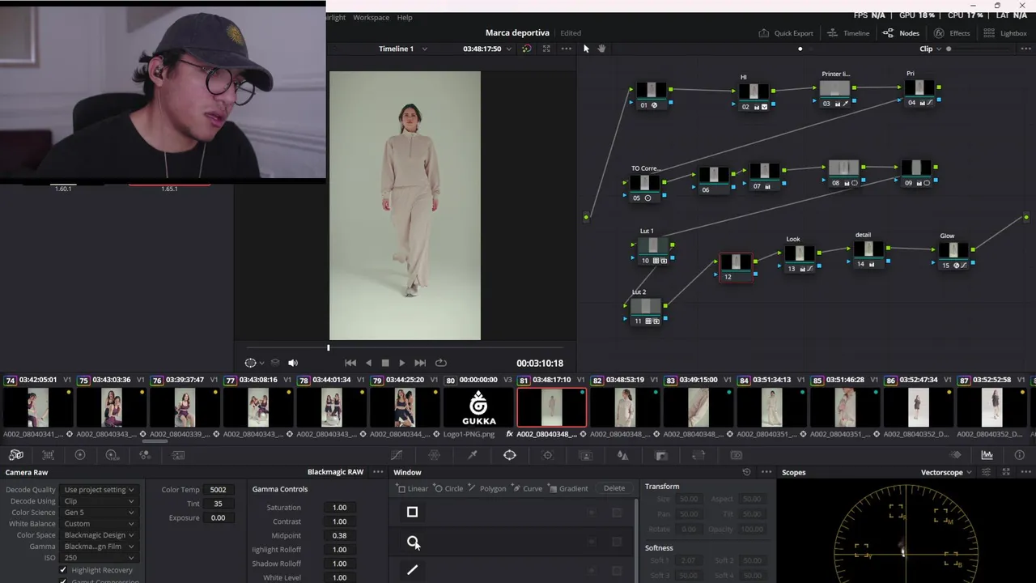This screenshot has width=1036, height=583.
Task: Toggle the Effects panel button
Action: click(x=952, y=33)
